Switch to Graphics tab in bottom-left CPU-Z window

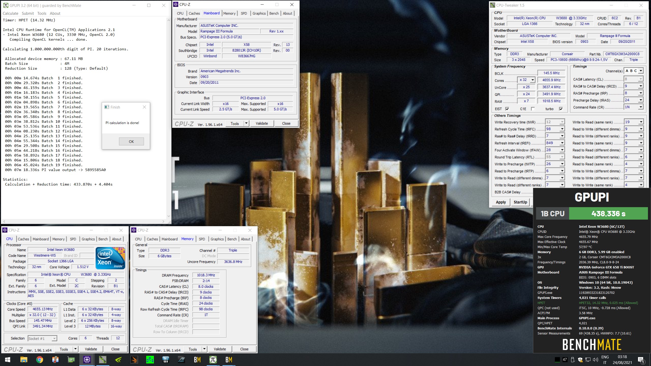(88, 239)
